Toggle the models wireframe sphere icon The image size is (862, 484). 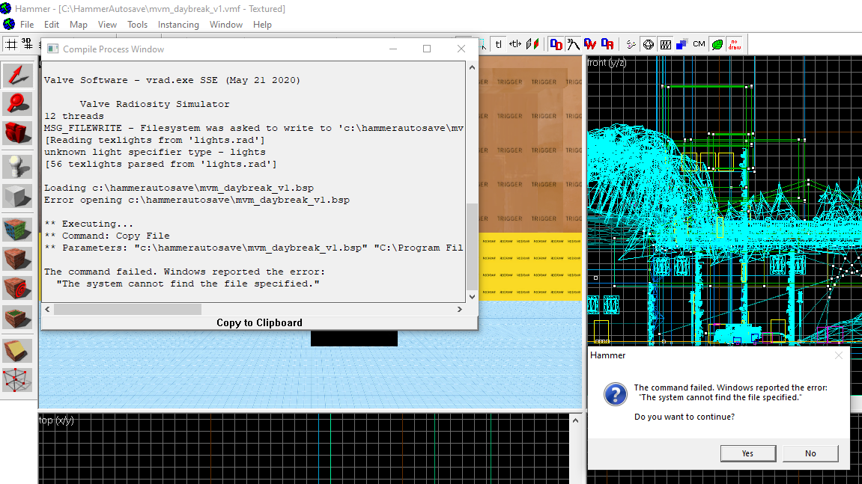[649, 44]
